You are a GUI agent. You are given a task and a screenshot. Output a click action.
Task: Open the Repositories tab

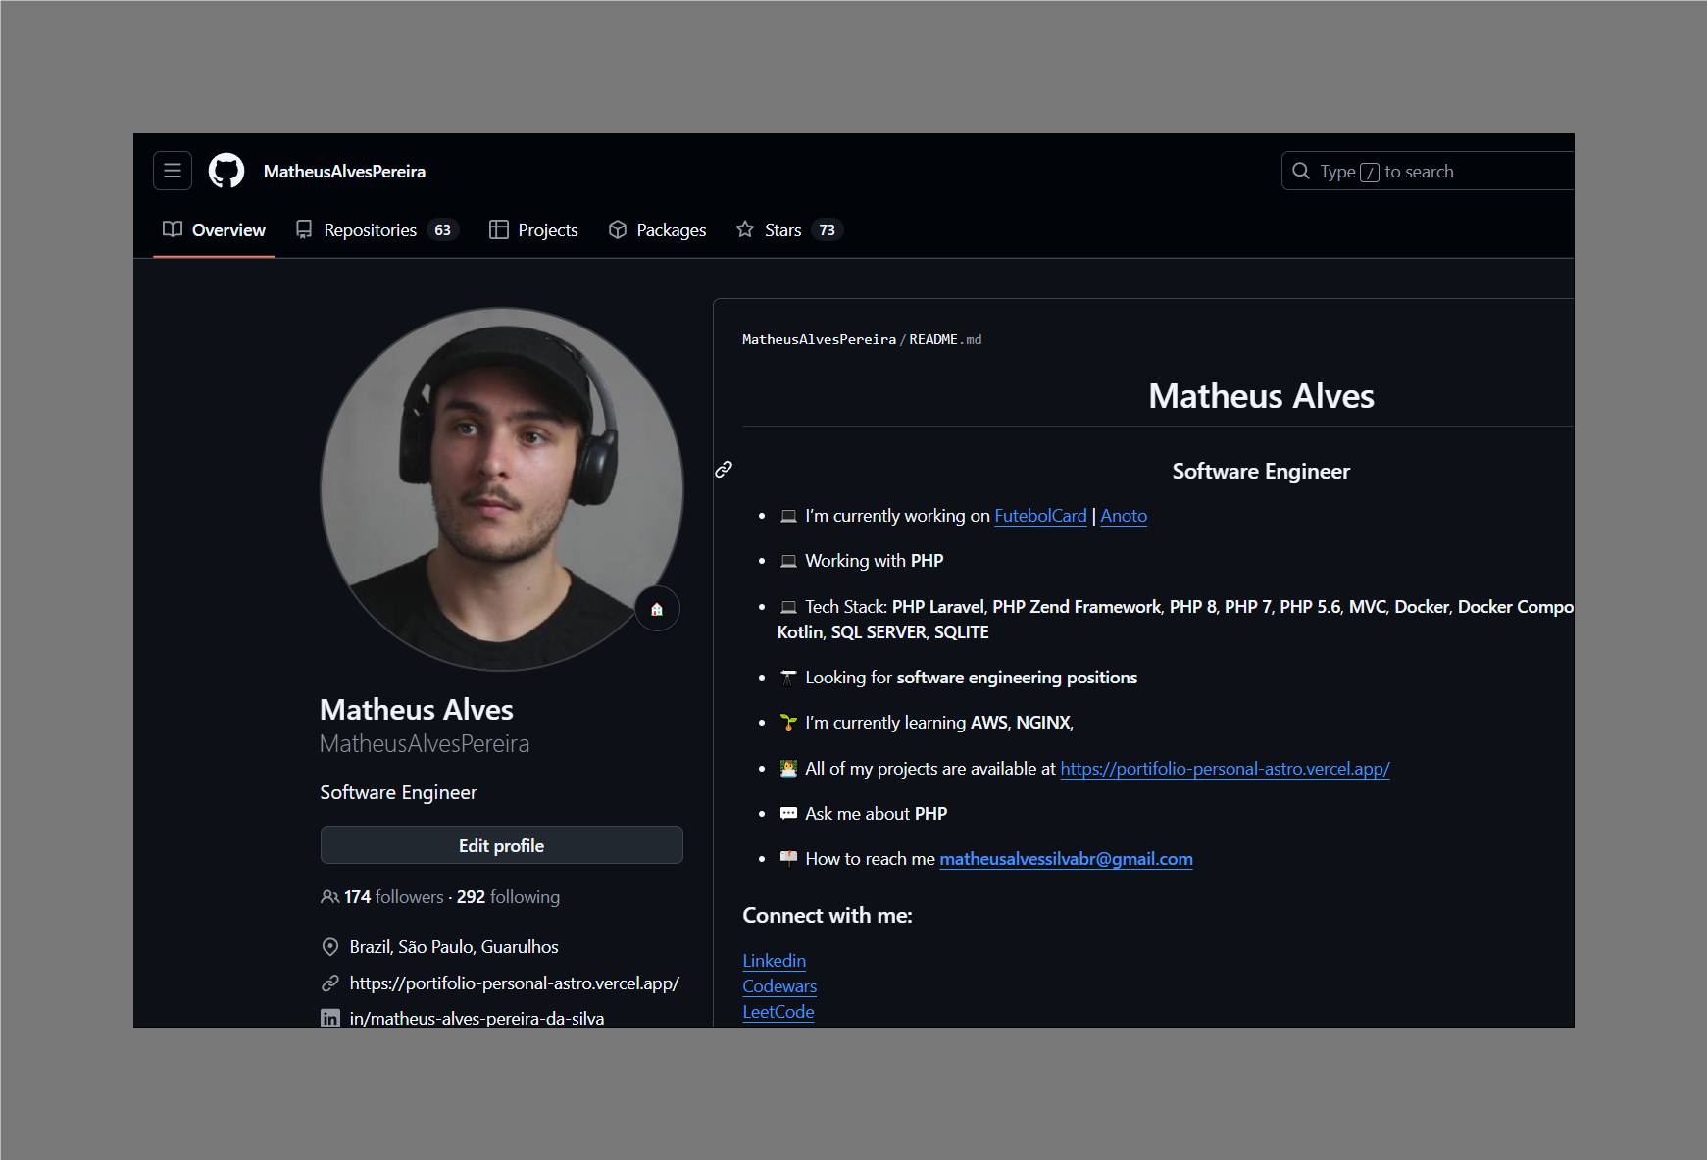click(x=377, y=229)
